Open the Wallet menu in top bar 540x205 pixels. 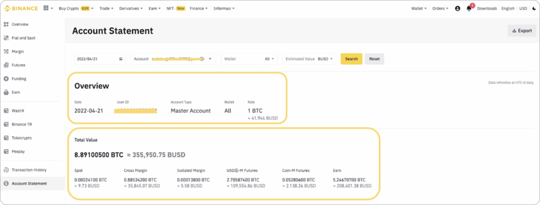(419, 8)
